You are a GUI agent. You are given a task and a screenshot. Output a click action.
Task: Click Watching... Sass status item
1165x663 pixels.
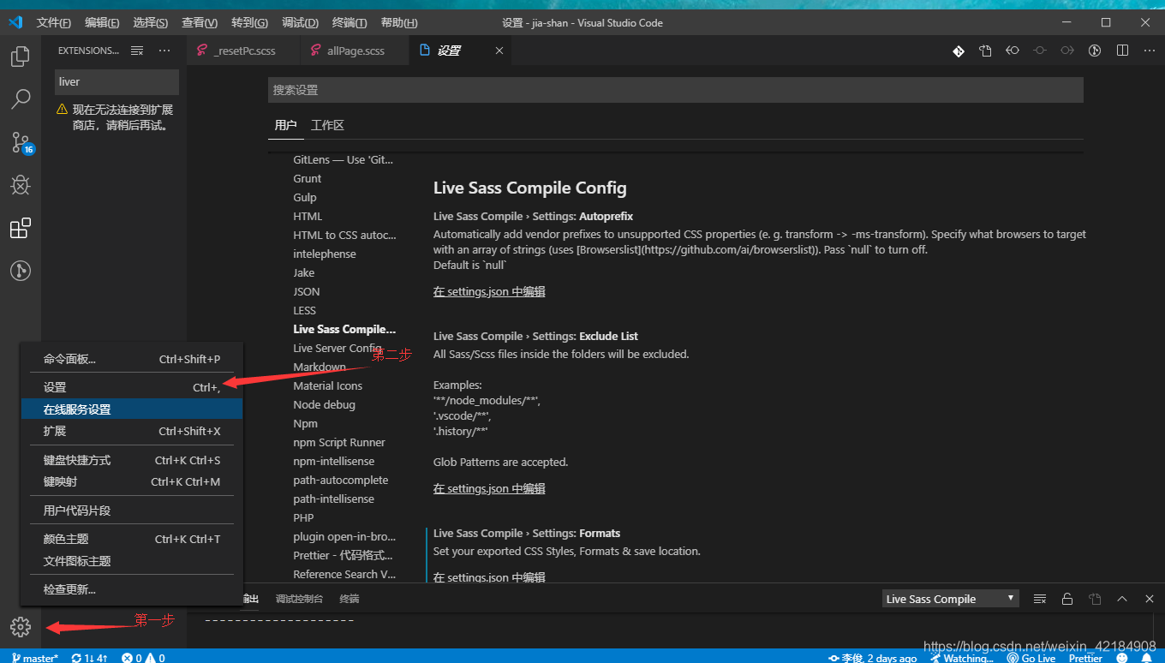(x=960, y=658)
